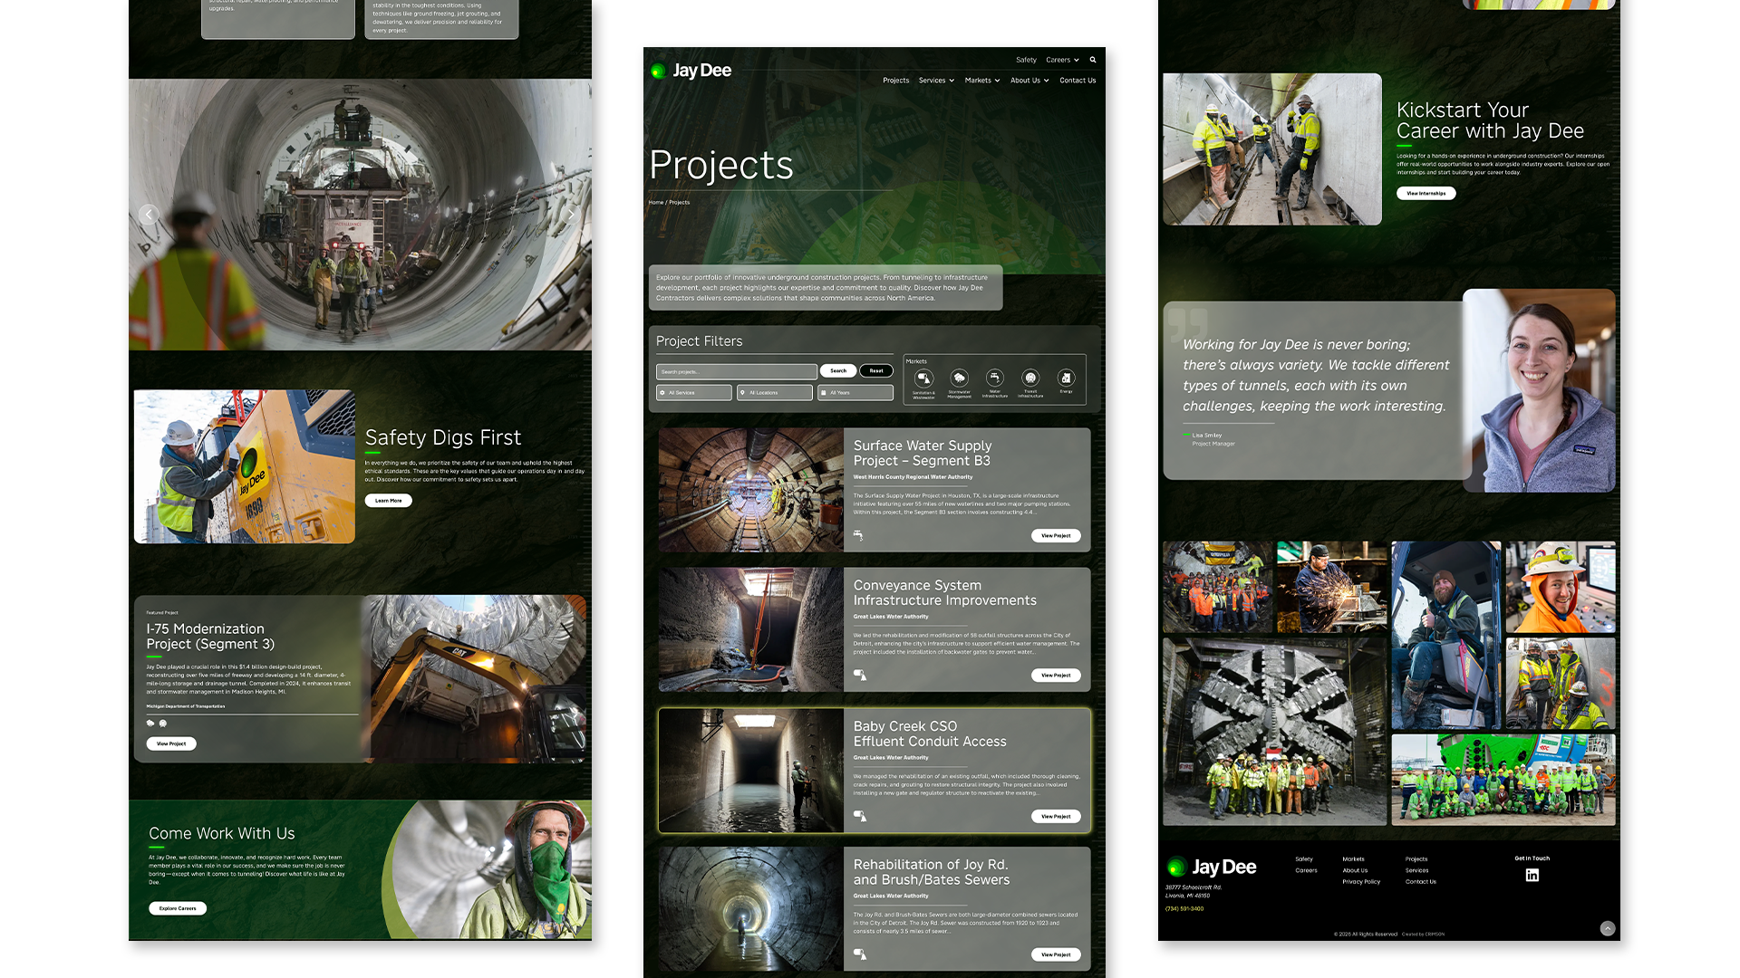Click Baby Creek CSO project thumbnail image
Image resolution: width=1740 pixels, height=978 pixels.
pos(751,771)
